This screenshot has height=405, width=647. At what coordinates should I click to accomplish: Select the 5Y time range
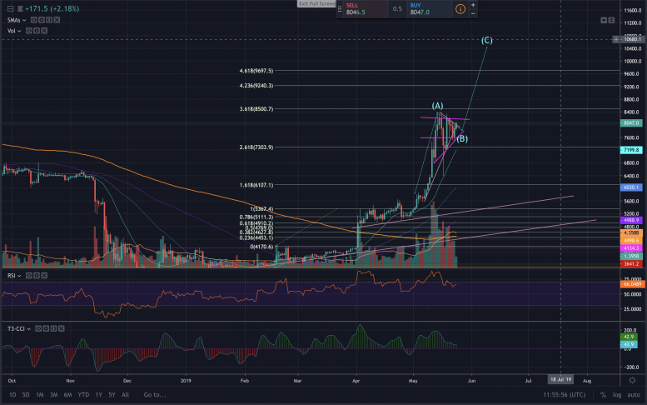[112, 395]
